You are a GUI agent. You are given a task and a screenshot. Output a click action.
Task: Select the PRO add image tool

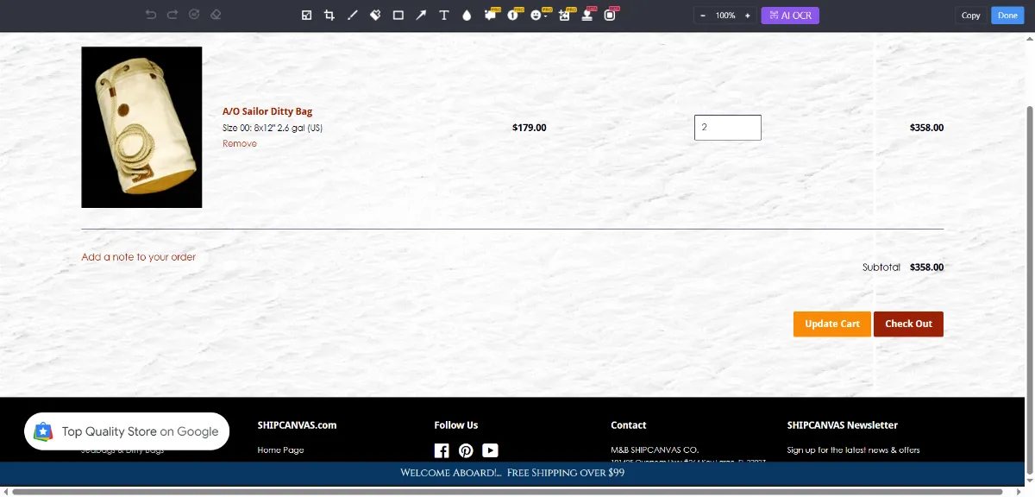(565, 14)
